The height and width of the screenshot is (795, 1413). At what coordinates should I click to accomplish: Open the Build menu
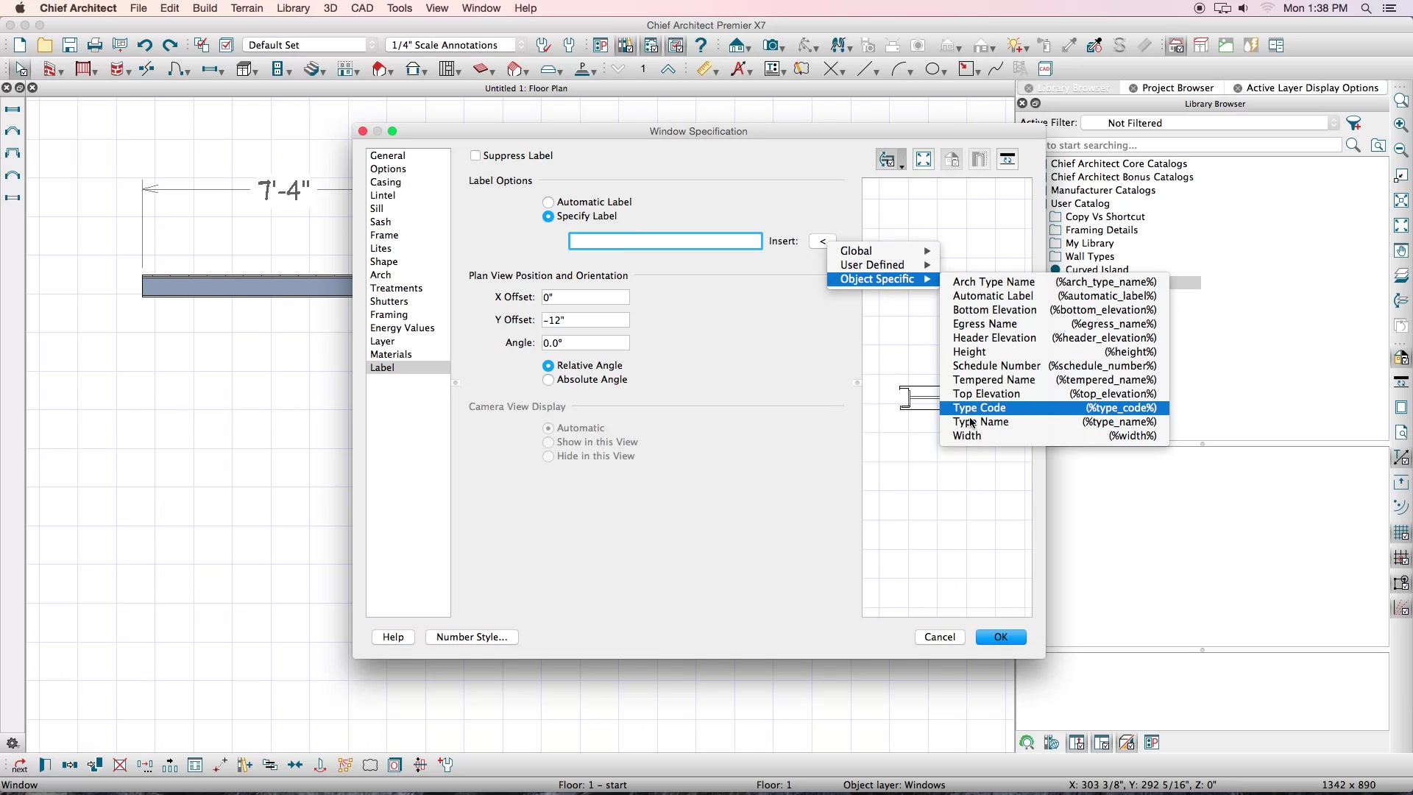click(205, 8)
